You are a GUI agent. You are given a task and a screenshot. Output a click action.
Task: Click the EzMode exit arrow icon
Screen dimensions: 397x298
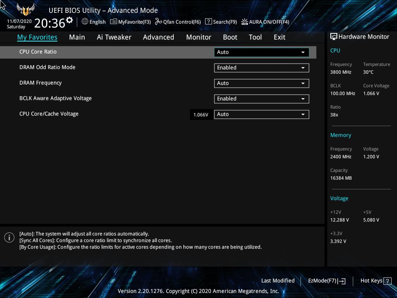[x=342, y=281]
